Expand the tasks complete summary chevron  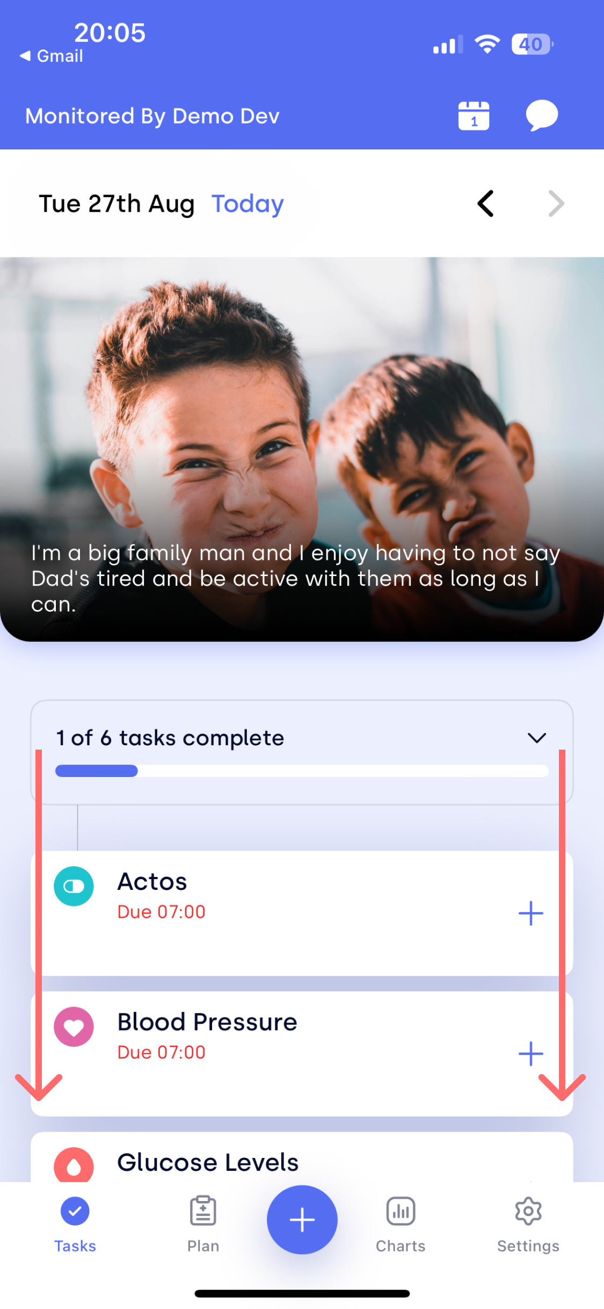(537, 738)
